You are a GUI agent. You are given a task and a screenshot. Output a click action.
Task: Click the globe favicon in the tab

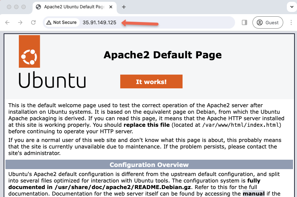pos(38,7)
